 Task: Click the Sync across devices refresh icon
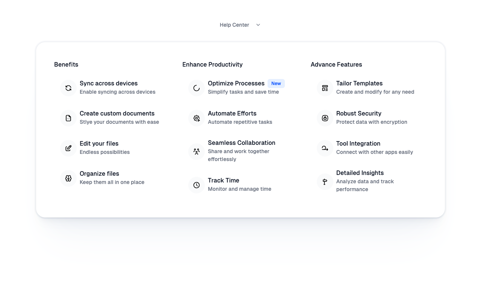(68, 88)
